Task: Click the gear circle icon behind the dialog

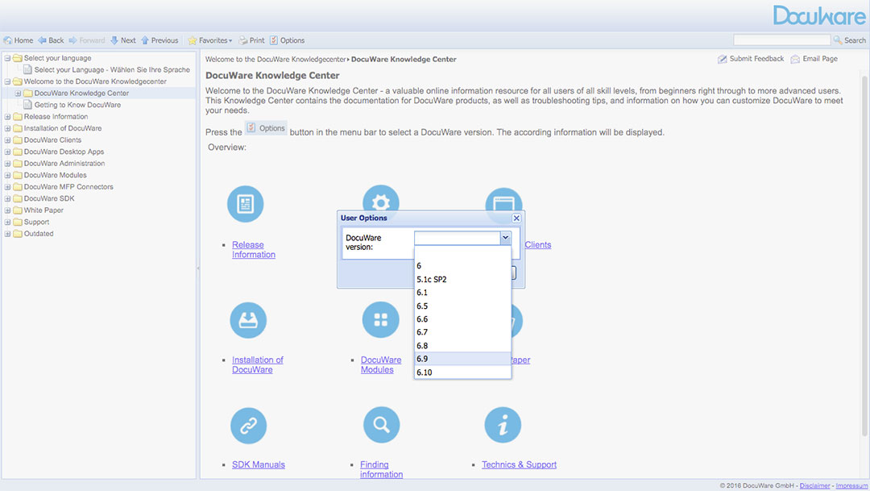Action: click(x=380, y=198)
